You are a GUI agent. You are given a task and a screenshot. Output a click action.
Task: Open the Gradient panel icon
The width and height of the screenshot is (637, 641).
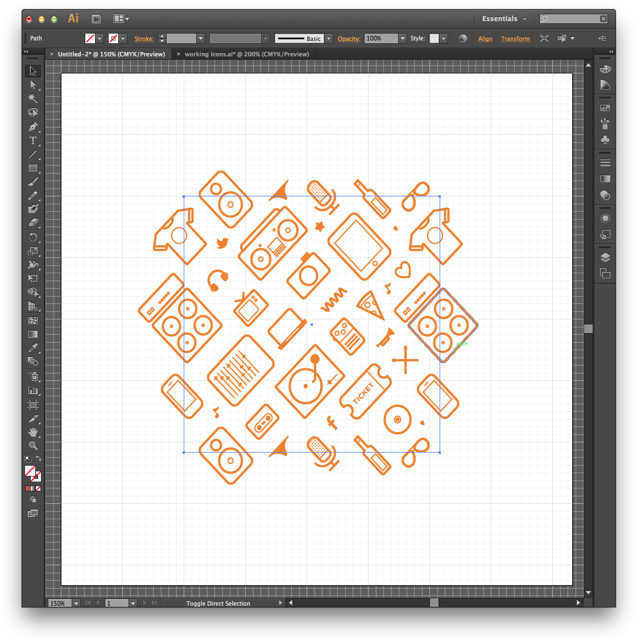point(605,178)
